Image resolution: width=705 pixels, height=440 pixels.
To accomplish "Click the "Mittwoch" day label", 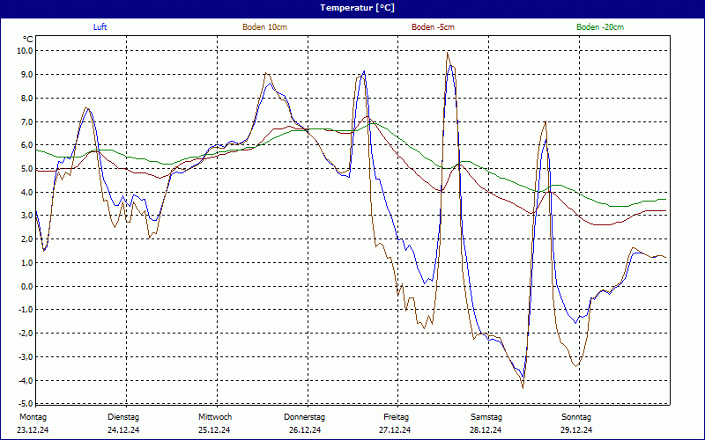I will click(214, 416).
